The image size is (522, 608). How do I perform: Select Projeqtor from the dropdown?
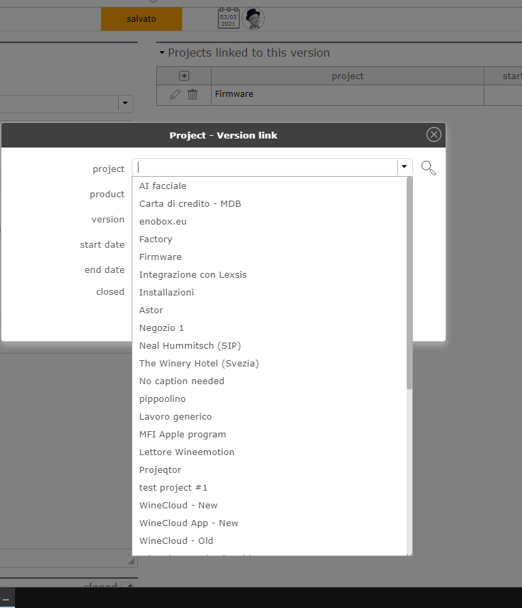(270, 470)
